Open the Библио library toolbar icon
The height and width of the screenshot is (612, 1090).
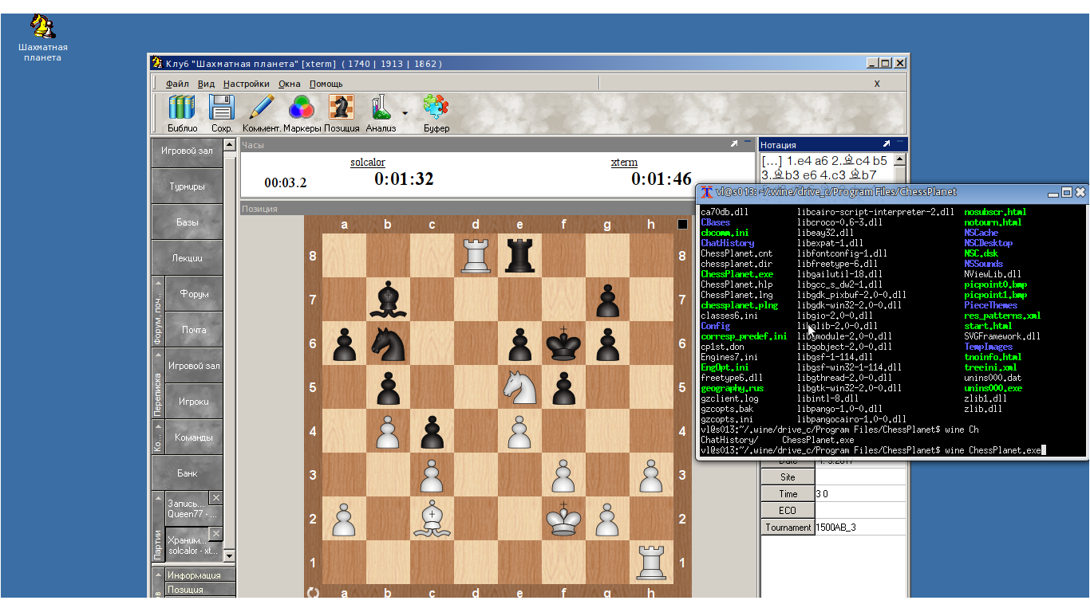[182, 112]
